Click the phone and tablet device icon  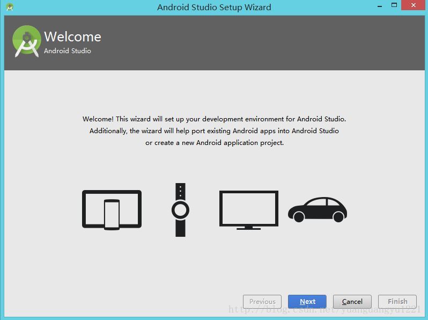coord(112,210)
